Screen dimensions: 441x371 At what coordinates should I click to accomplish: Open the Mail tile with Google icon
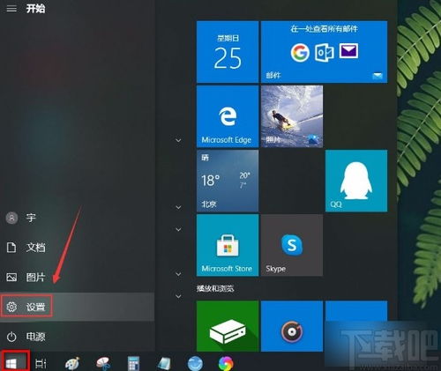pyautogui.click(x=324, y=52)
